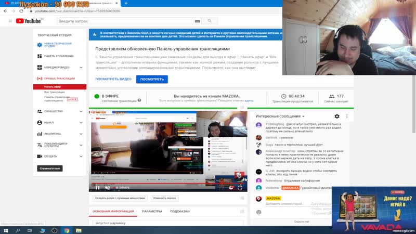Viewport: 416px width, 234px height.
Task: Expand the Менеджер видео section
Action: tap(81, 67)
